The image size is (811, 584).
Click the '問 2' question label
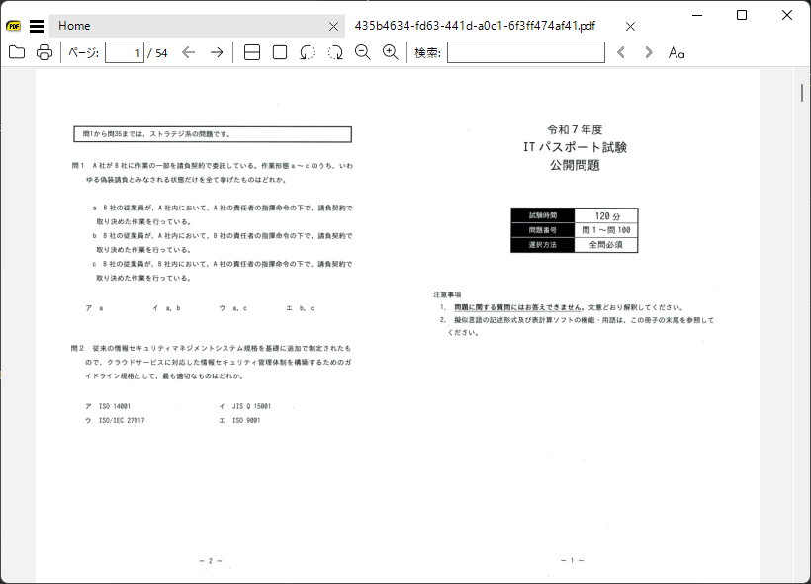[x=77, y=349]
